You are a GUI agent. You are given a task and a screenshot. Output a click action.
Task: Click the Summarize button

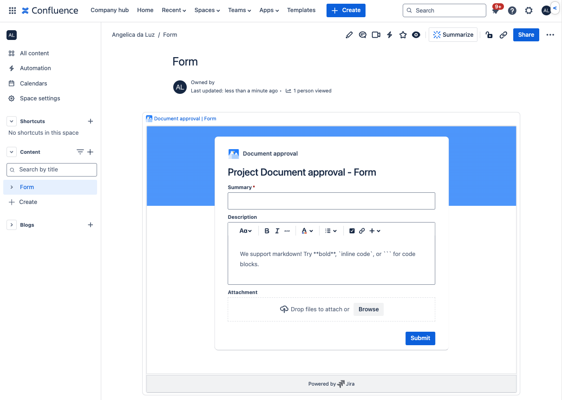[x=453, y=35]
